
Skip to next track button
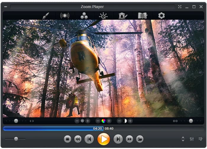click(118, 139)
